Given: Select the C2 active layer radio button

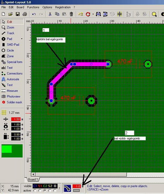Looking at the screenshot, I should point(45,190).
